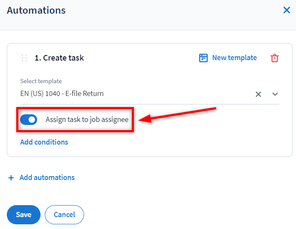The height and width of the screenshot is (229, 296).
Task: Save the automation settings
Action: point(23,215)
